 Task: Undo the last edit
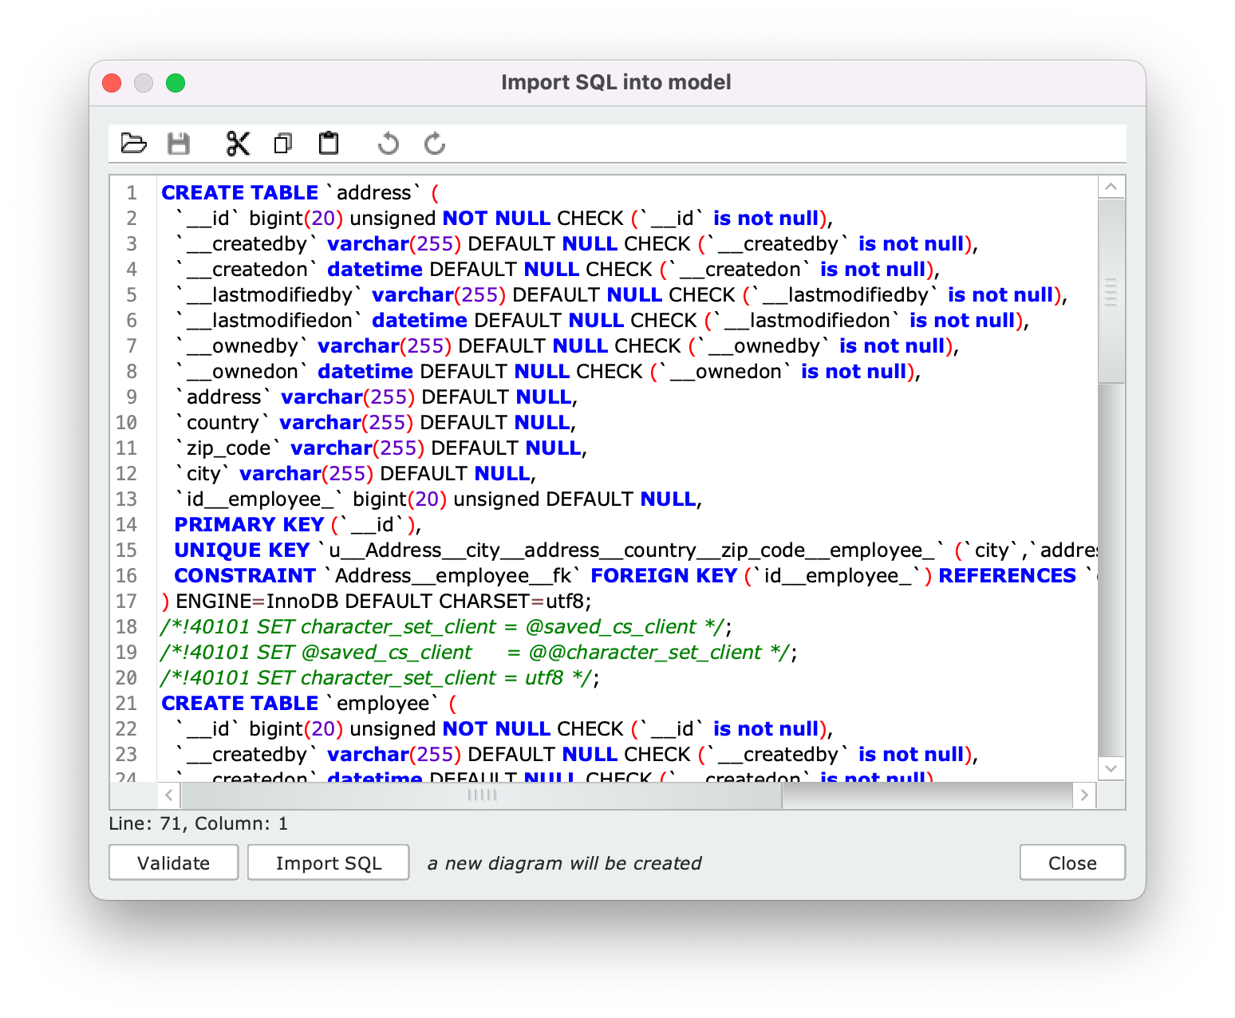pyautogui.click(x=389, y=144)
